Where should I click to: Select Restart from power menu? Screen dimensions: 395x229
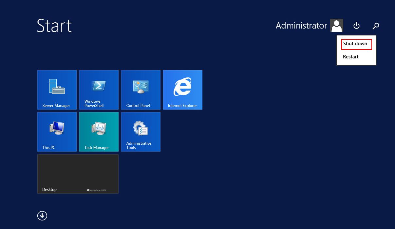pos(351,57)
